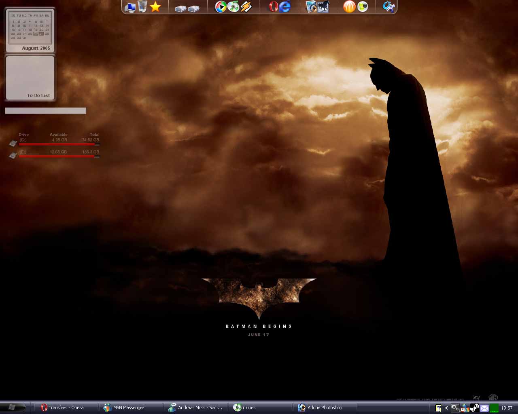Viewport: 518px width, 414px height.
Task: Click the August 2005 calendar label
Action: pos(36,48)
